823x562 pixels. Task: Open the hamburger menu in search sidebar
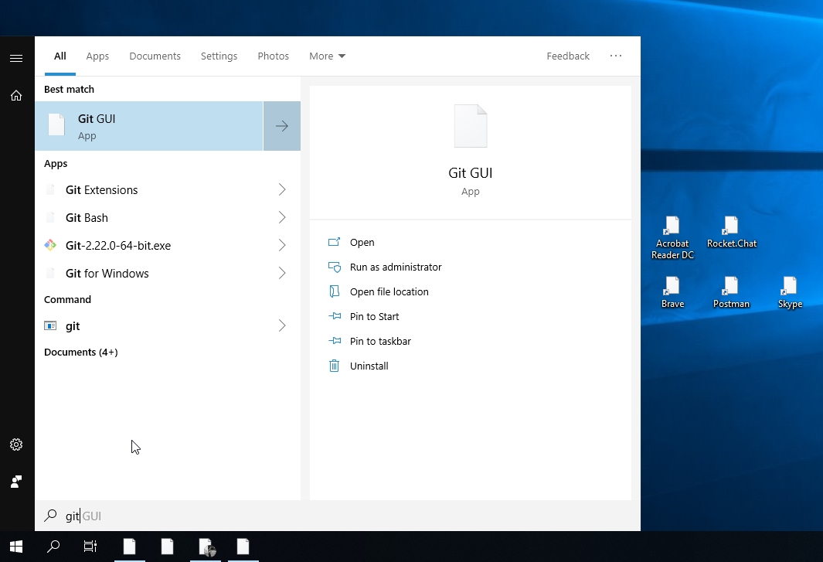coord(16,58)
